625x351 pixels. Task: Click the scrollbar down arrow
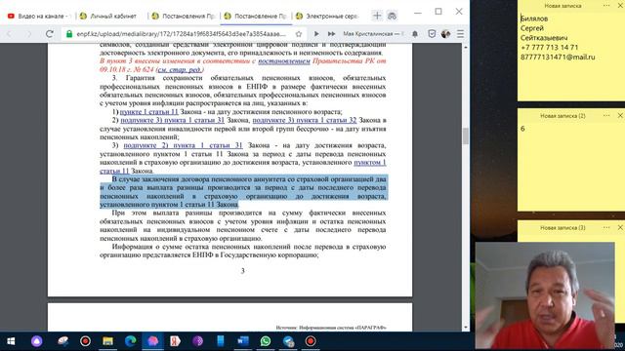pyautogui.click(x=465, y=328)
